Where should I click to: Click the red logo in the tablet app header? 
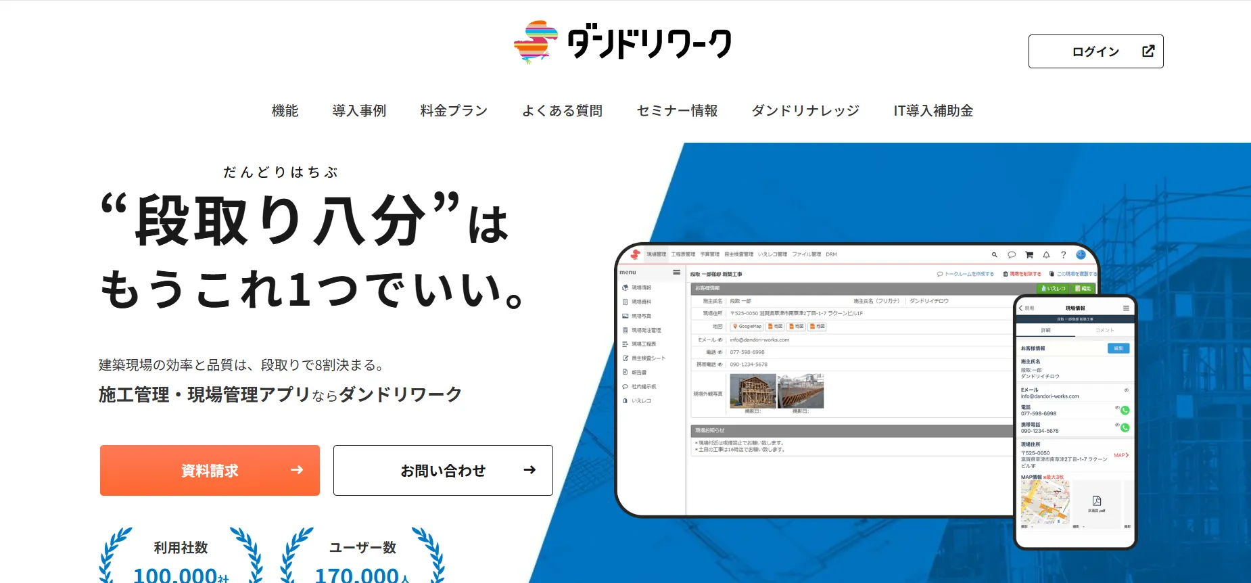tap(635, 254)
